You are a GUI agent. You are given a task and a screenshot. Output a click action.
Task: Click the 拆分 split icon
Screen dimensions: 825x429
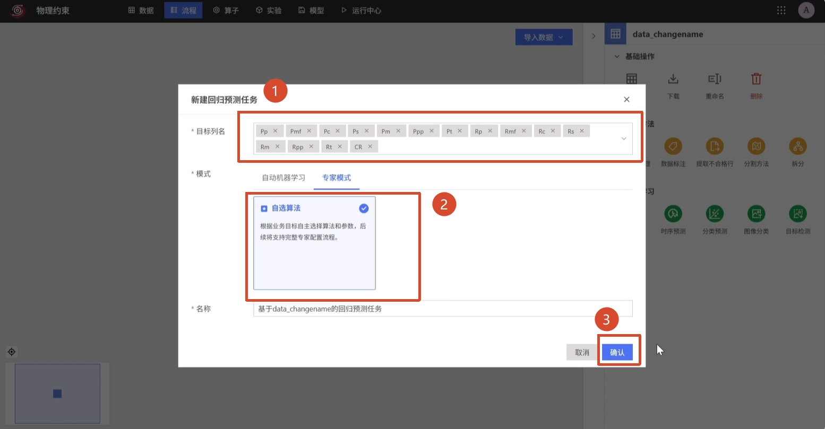797,146
